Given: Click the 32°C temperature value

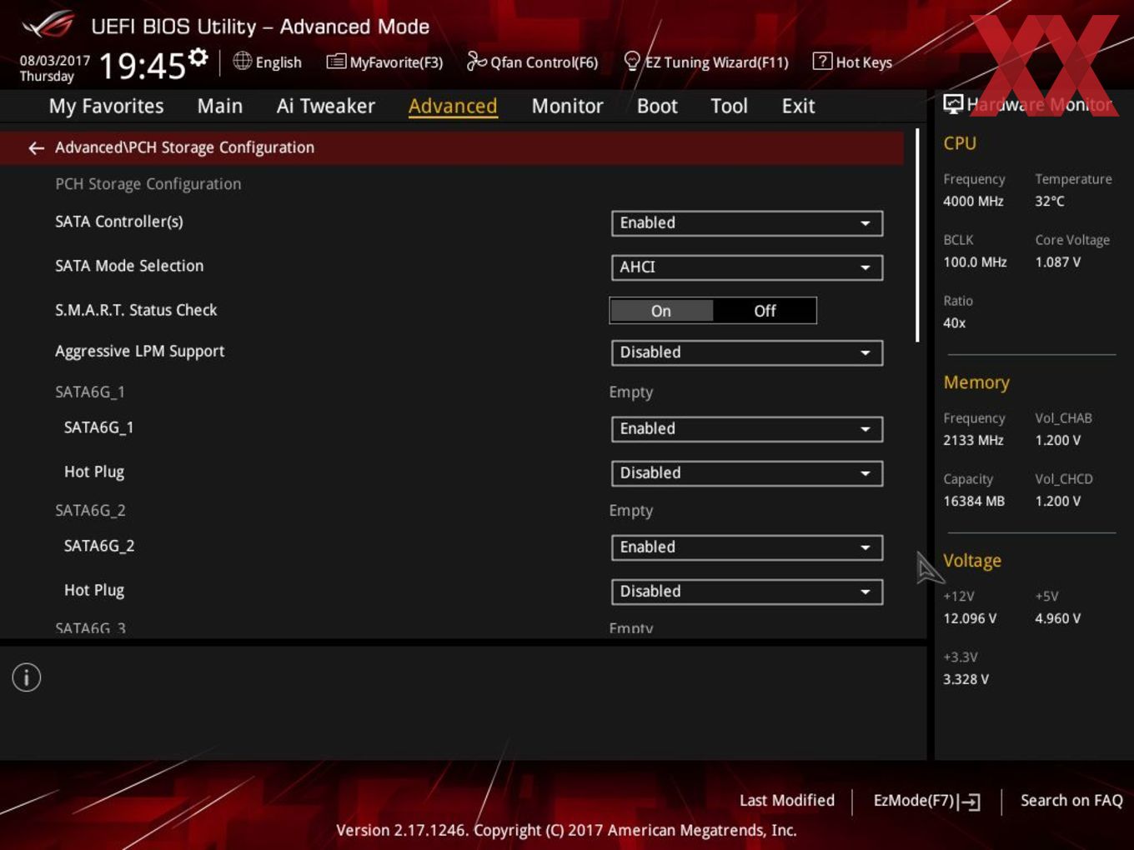Looking at the screenshot, I should (1050, 201).
